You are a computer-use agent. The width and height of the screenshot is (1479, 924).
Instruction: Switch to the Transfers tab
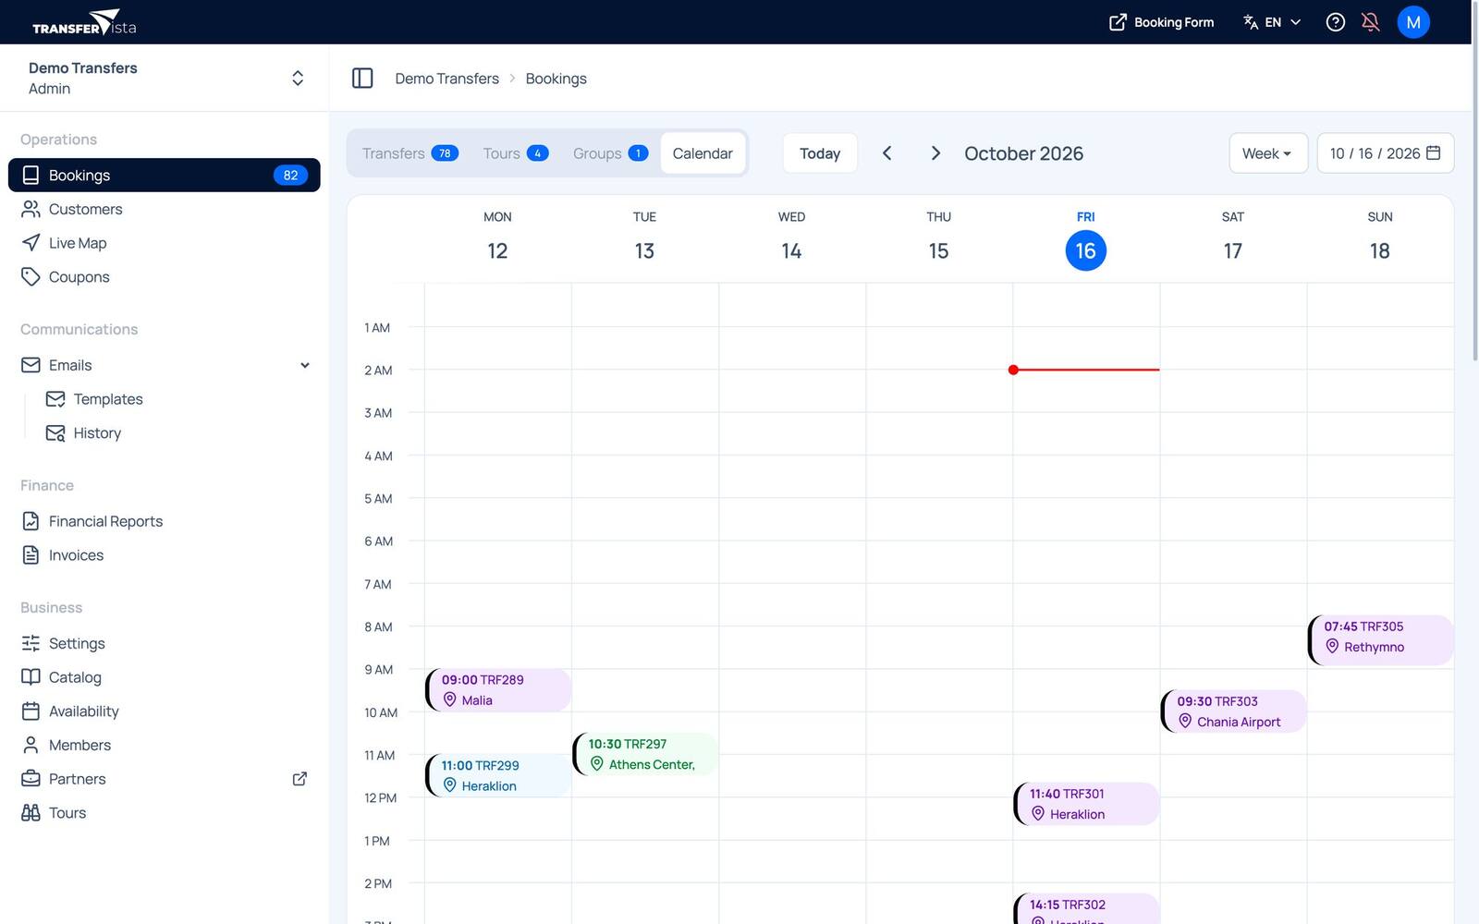click(x=409, y=153)
